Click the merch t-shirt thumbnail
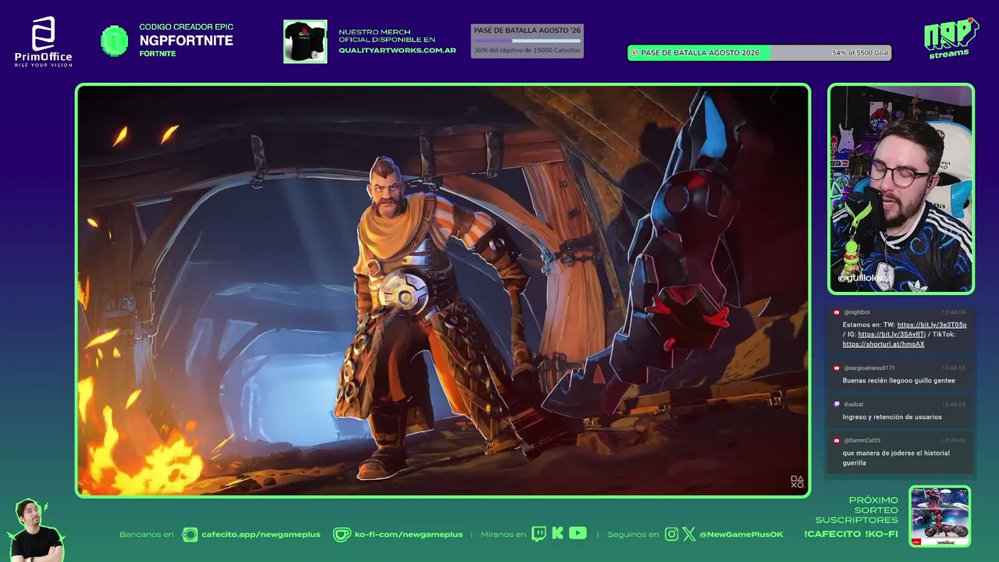Image resolution: width=999 pixels, height=562 pixels. point(305,41)
